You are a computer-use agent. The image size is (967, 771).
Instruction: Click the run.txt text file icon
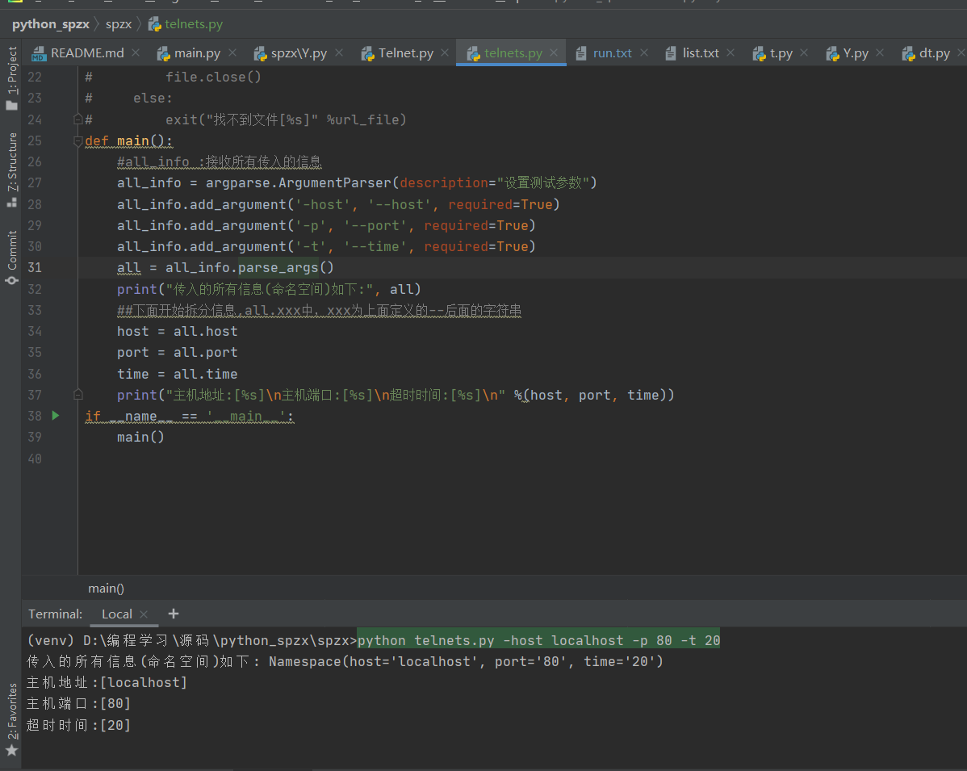(x=581, y=53)
